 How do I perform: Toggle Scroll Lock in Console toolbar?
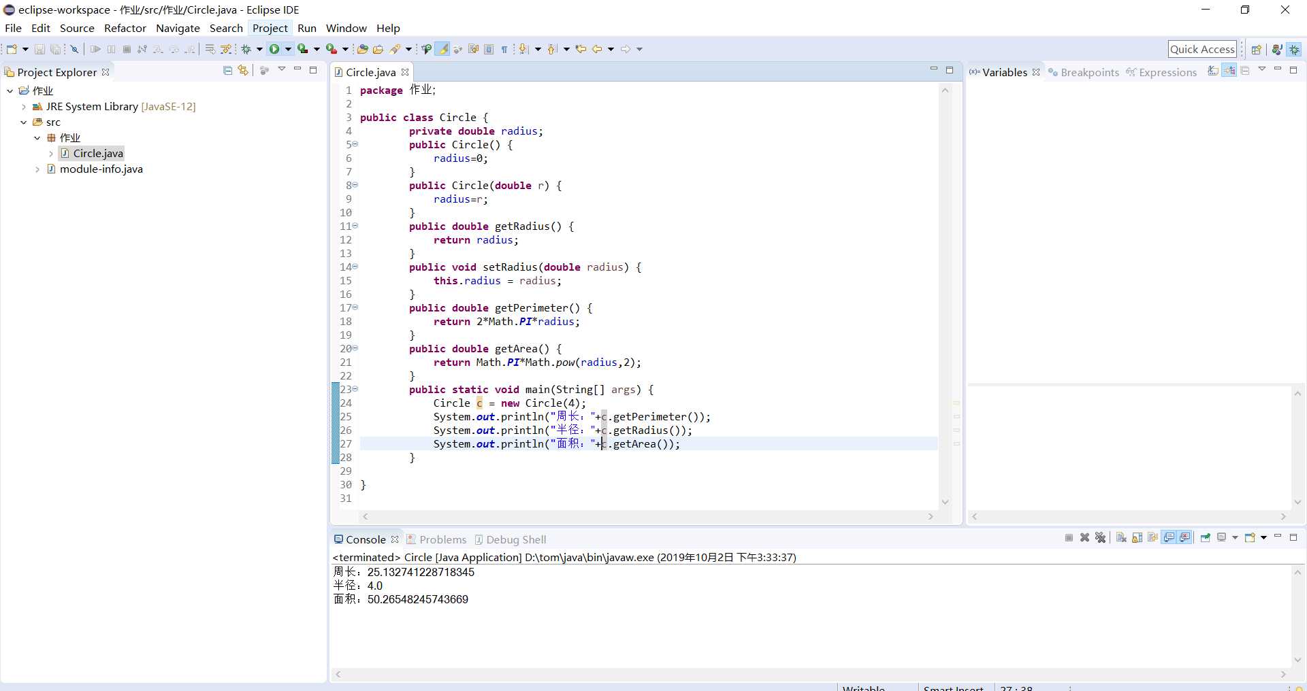1137,537
